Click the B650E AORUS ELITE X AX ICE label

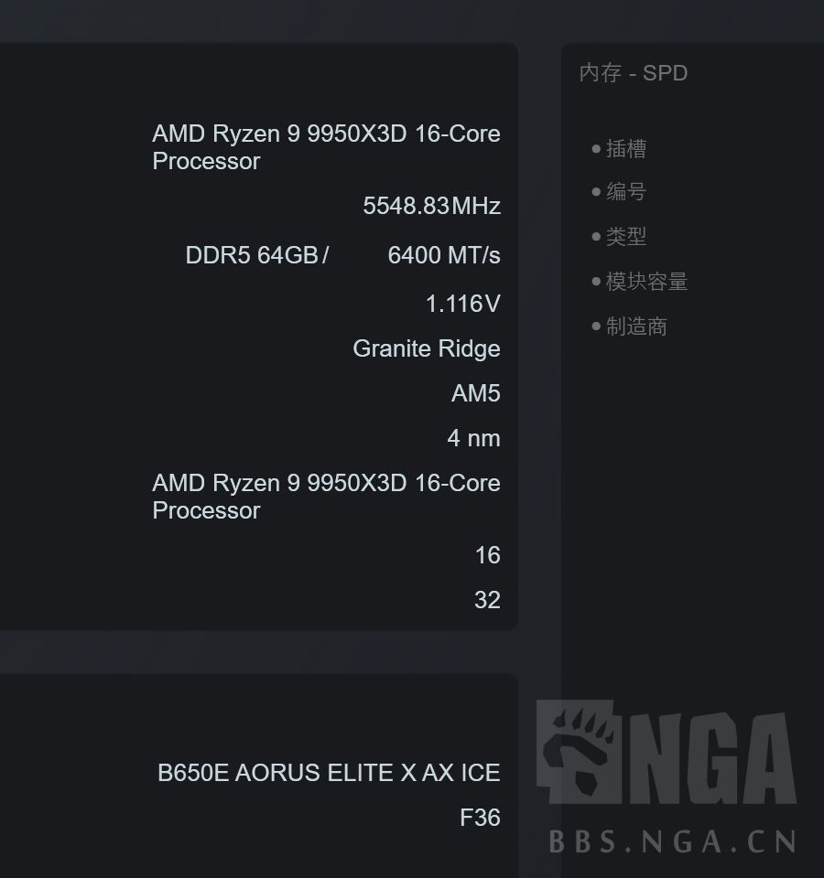click(327, 773)
